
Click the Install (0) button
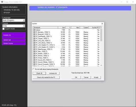click(14, 35)
